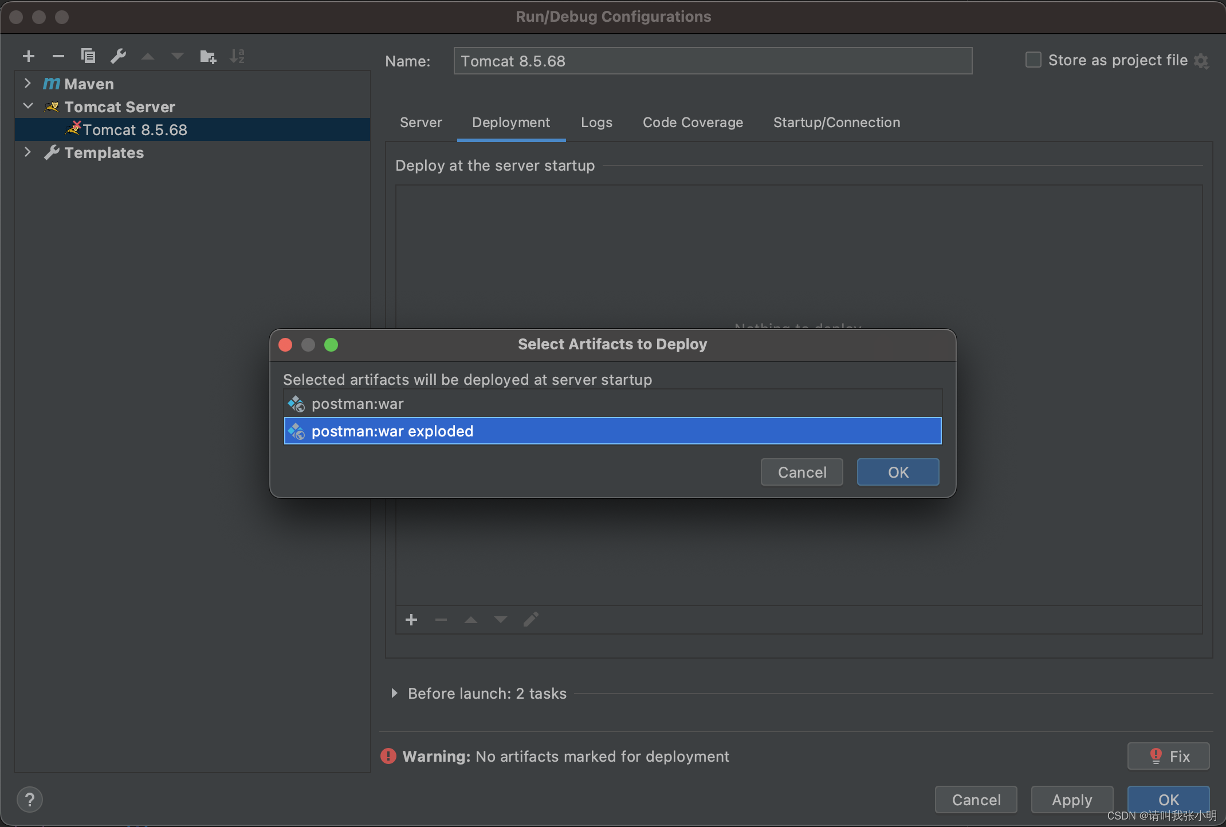
Task: Click the add artifact plus icon below deploy list
Action: point(411,620)
